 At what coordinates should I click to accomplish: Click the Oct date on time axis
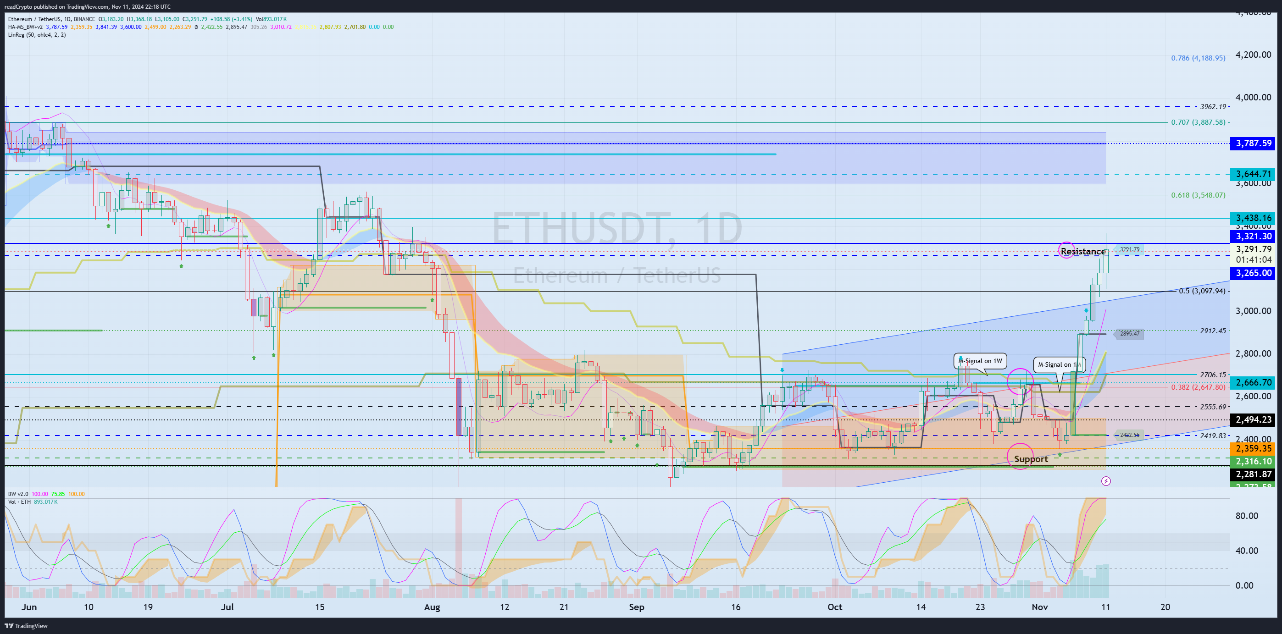pyautogui.click(x=835, y=607)
